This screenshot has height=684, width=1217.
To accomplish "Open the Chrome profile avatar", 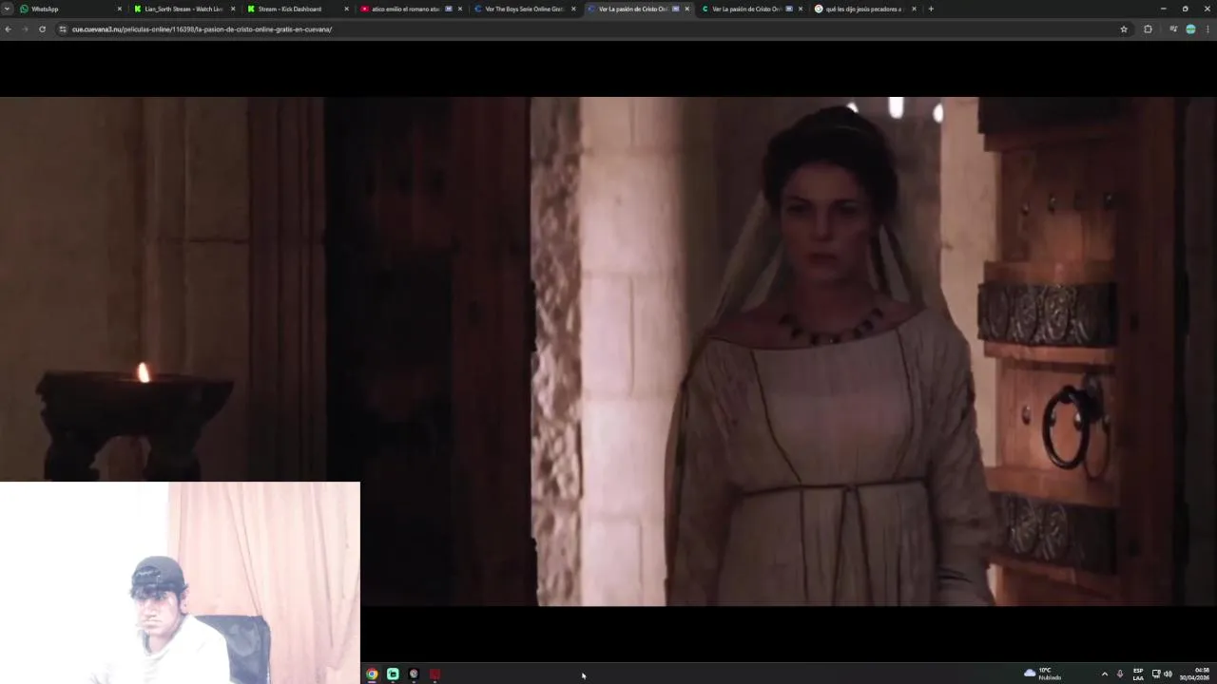I will [1190, 29].
